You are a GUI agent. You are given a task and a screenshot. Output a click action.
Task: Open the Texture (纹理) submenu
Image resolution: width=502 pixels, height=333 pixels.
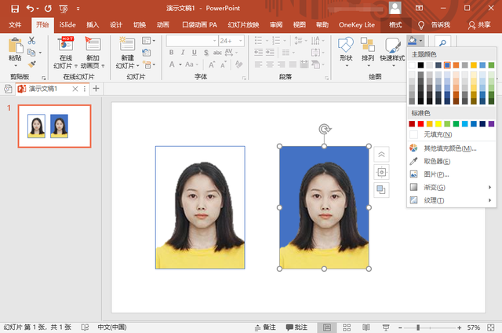tap(452, 200)
